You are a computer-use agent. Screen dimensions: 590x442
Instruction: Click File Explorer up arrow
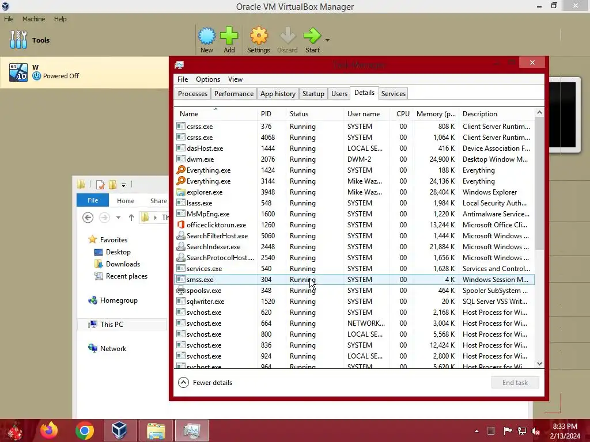coord(131,217)
